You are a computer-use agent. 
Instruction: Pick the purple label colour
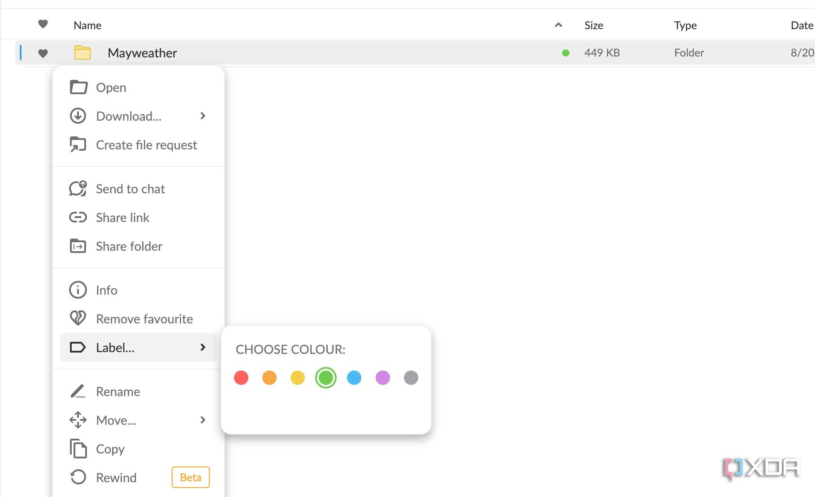tap(383, 378)
